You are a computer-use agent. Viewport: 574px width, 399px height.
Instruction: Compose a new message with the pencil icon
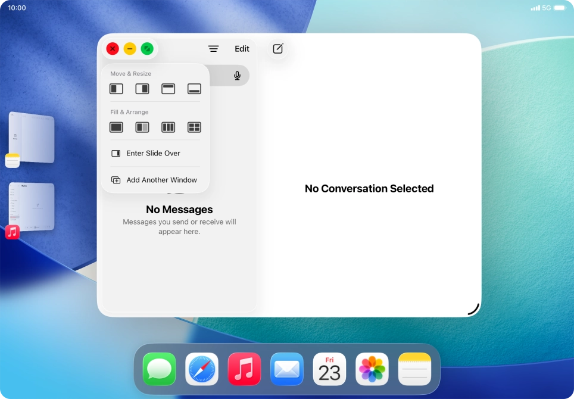tap(277, 49)
